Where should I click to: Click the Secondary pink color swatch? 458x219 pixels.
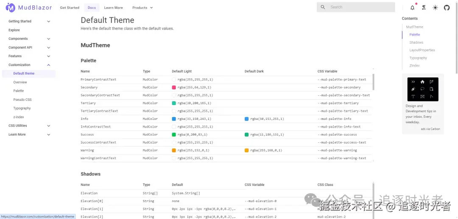coord(174,88)
